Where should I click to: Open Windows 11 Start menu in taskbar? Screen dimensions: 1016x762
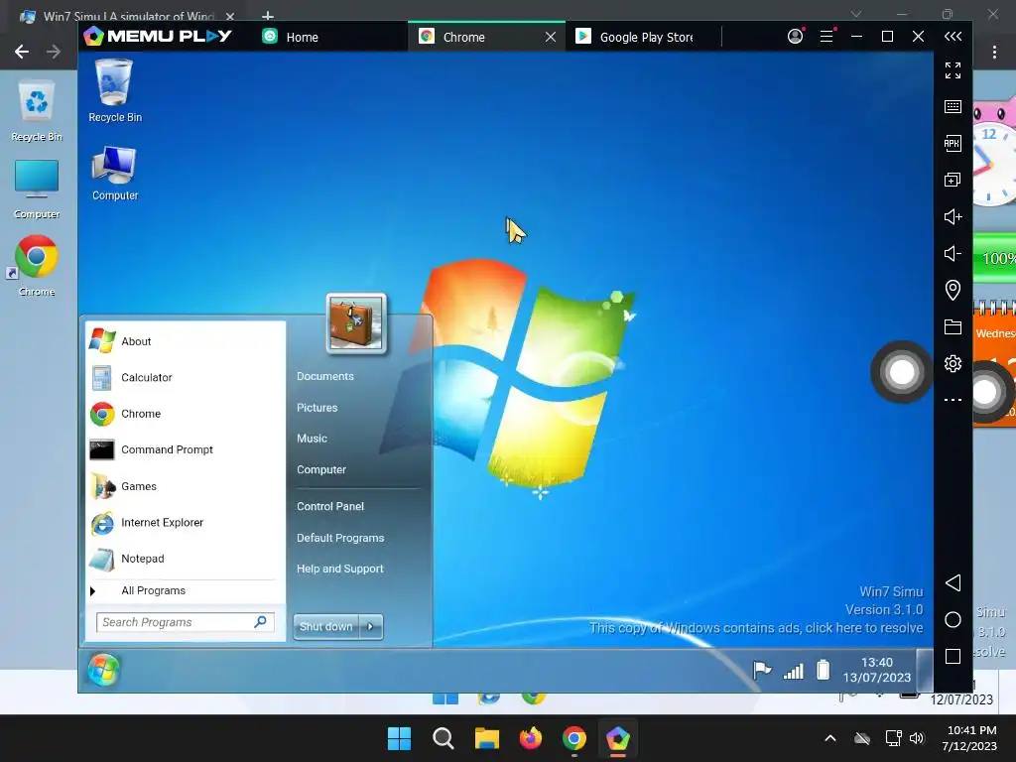click(399, 738)
